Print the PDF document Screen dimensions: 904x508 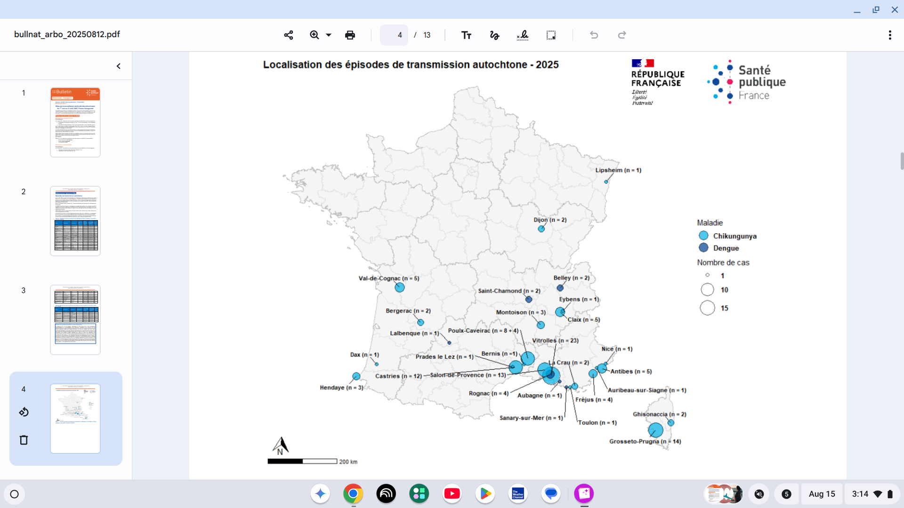350,35
